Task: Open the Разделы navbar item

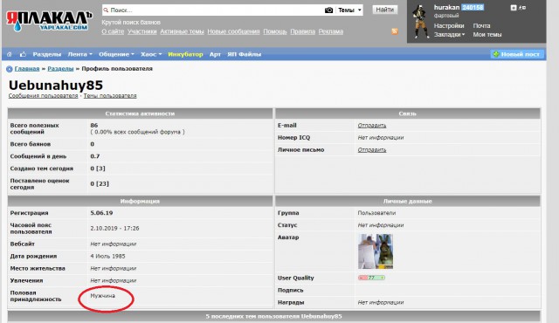Action: 46,54
